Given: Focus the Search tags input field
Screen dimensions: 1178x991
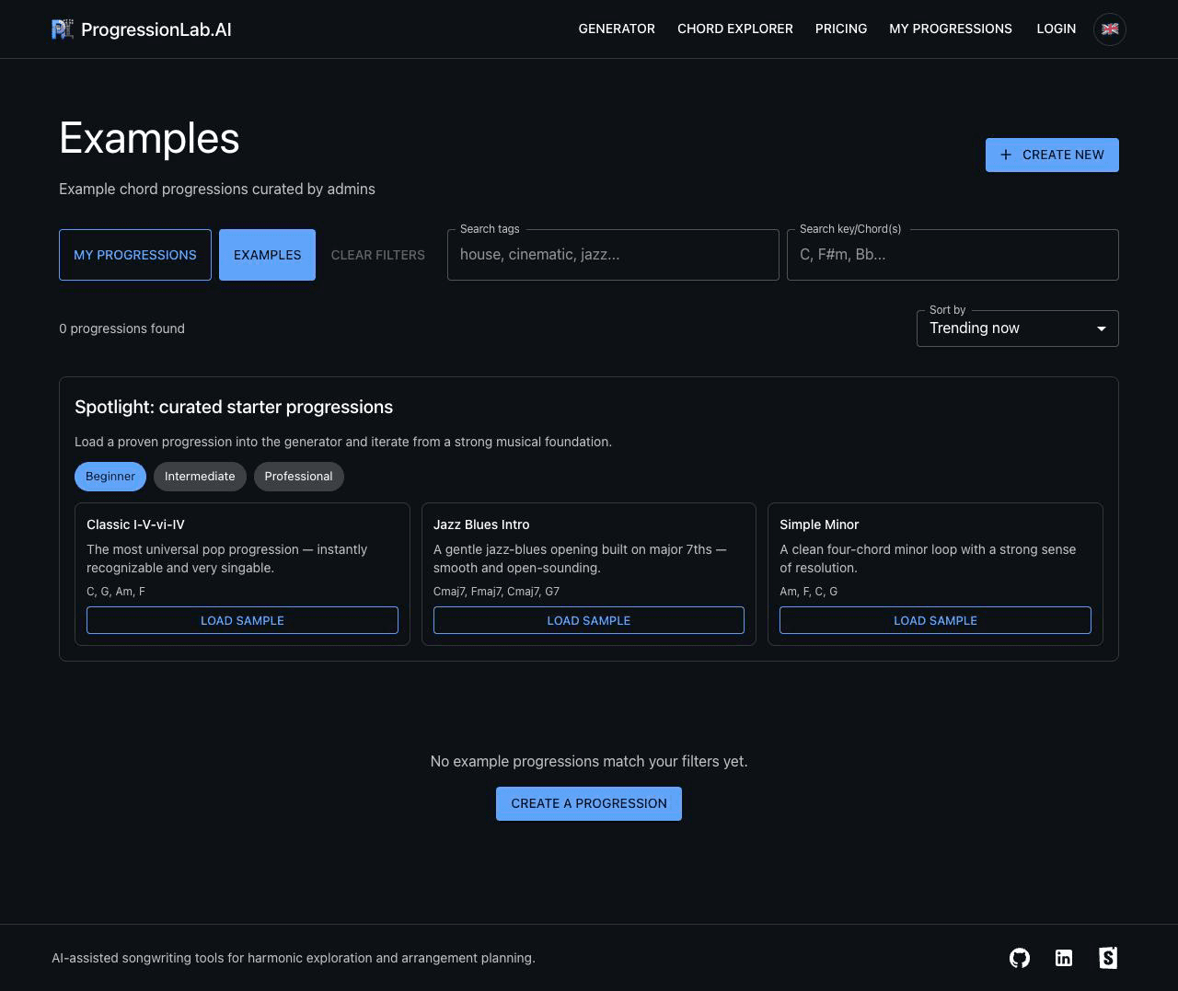Looking at the screenshot, I should pos(613,255).
